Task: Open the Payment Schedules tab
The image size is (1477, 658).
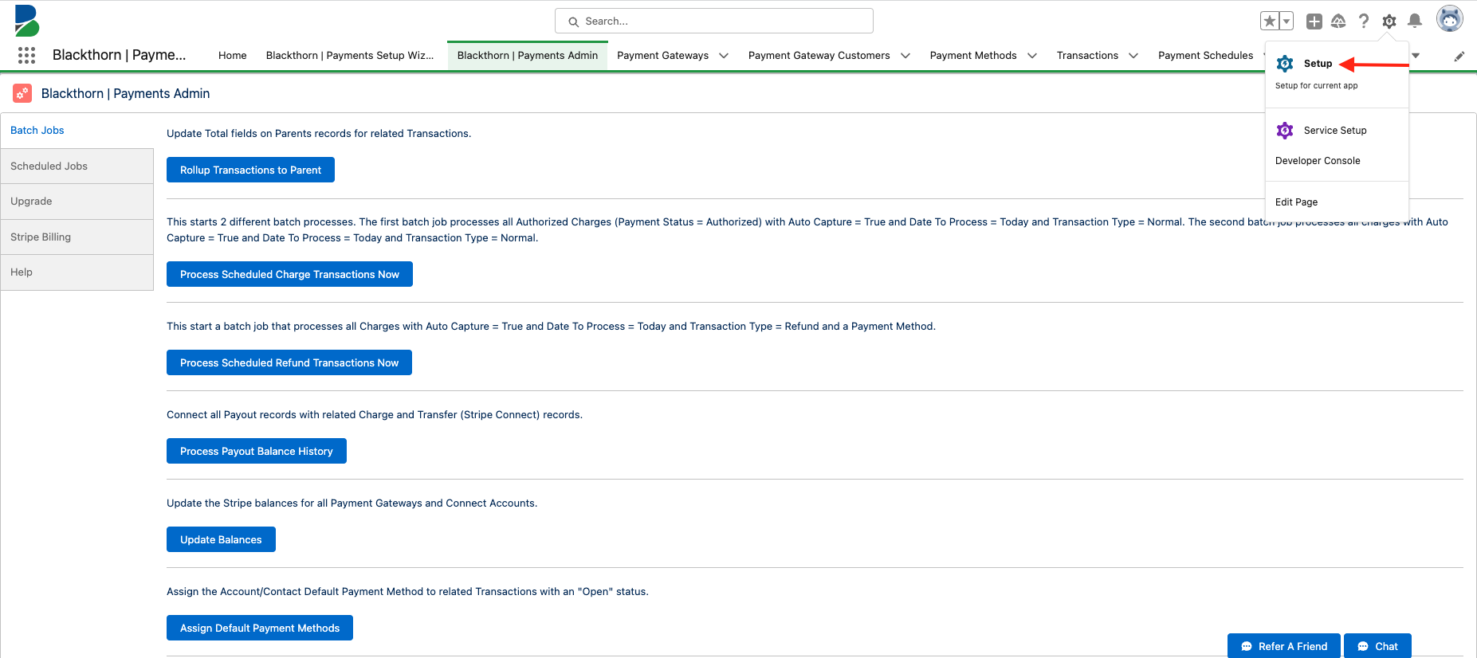Action: pyautogui.click(x=1205, y=56)
